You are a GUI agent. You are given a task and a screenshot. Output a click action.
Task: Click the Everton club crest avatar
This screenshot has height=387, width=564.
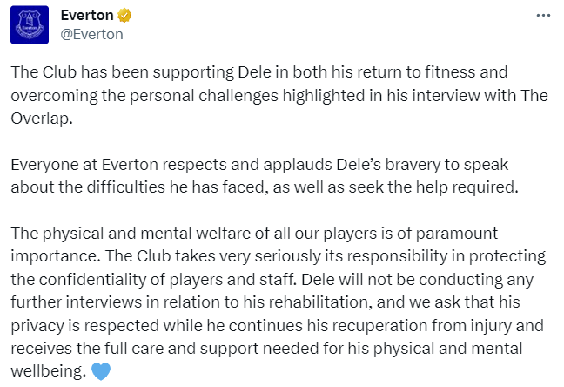[x=30, y=24]
